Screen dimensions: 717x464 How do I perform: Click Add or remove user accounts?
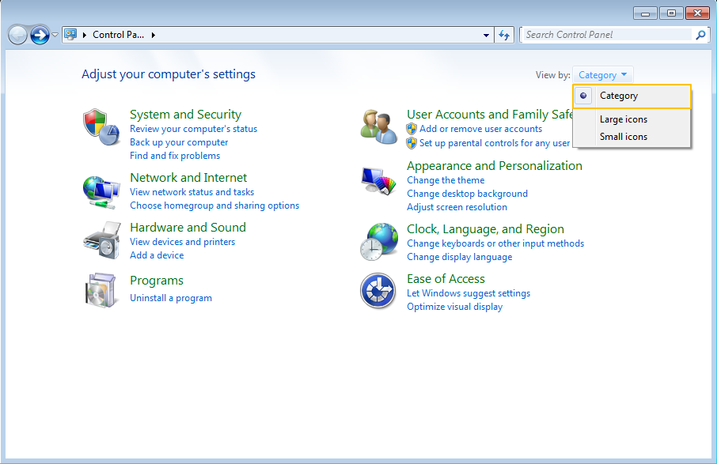[x=480, y=129]
